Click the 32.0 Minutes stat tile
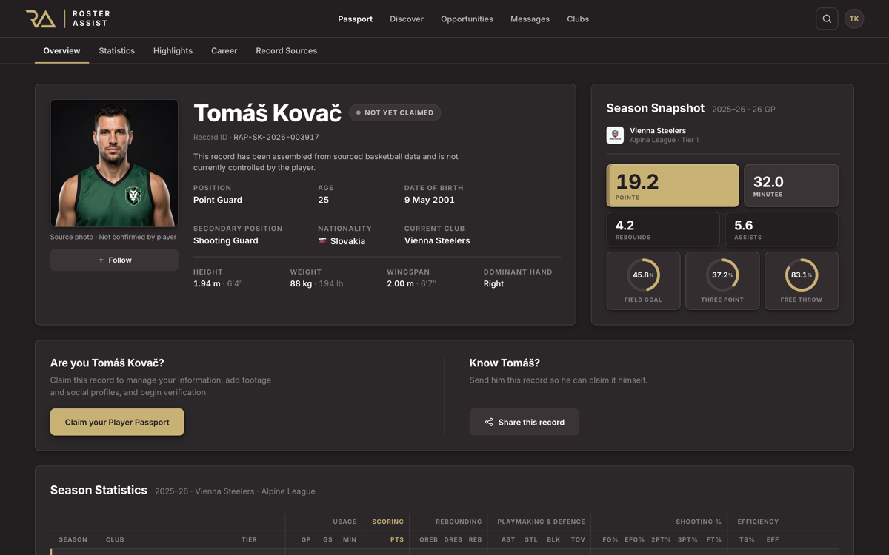The image size is (889, 555). point(791,185)
